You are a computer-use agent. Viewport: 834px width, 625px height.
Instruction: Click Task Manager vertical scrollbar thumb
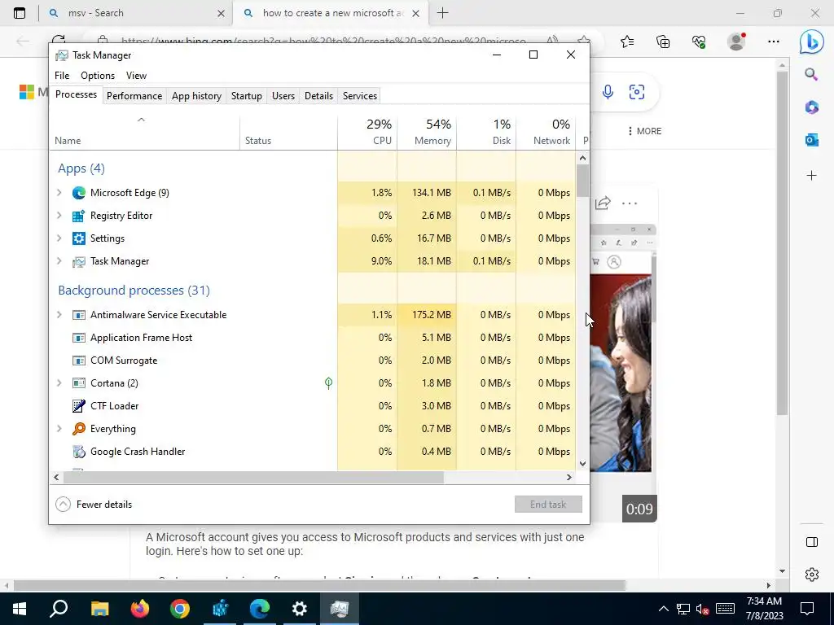point(583,181)
